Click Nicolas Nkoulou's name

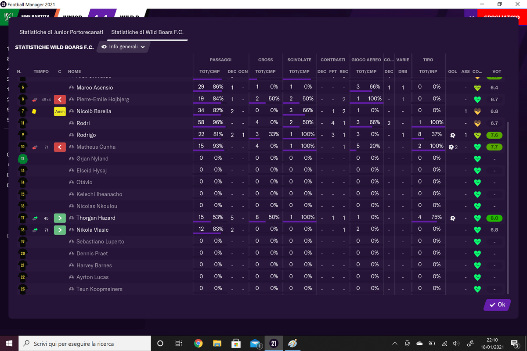click(x=97, y=206)
